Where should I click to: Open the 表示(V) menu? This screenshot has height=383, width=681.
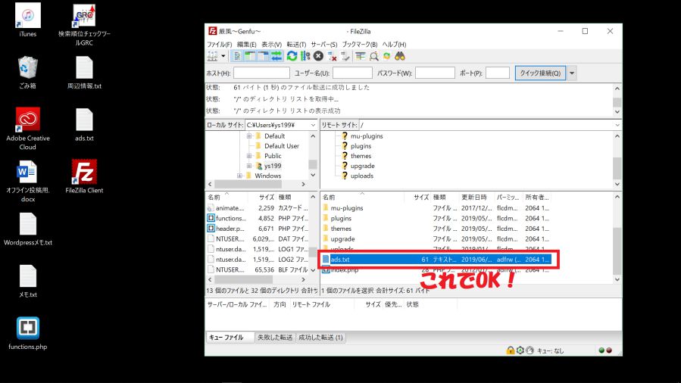coord(271,44)
